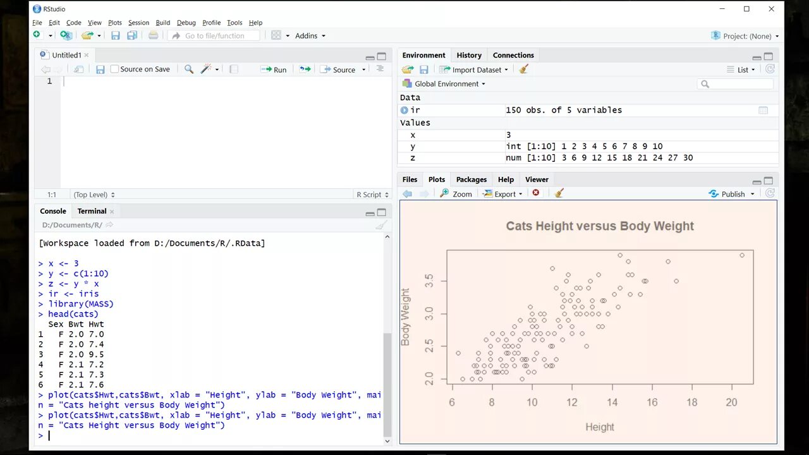Click the console vertical scrollbar
Screen dimensions: 809x455
coord(387,385)
